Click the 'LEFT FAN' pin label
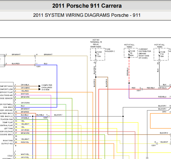The width and height of the screenshot is (171, 159). pyautogui.click(x=9, y=129)
